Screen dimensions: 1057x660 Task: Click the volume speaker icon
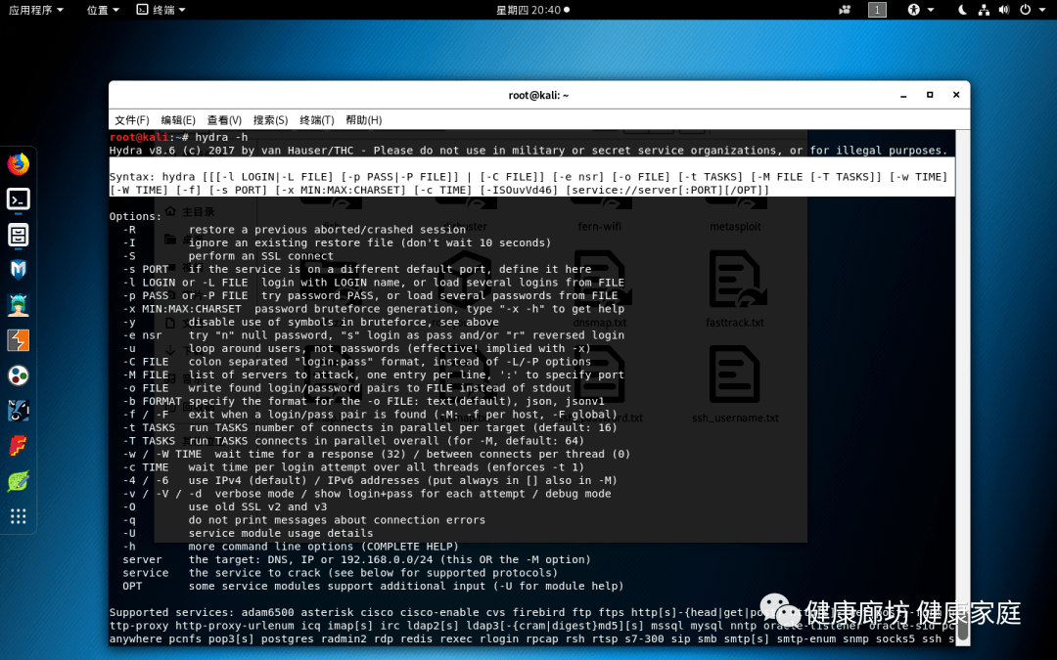point(1004,10)
